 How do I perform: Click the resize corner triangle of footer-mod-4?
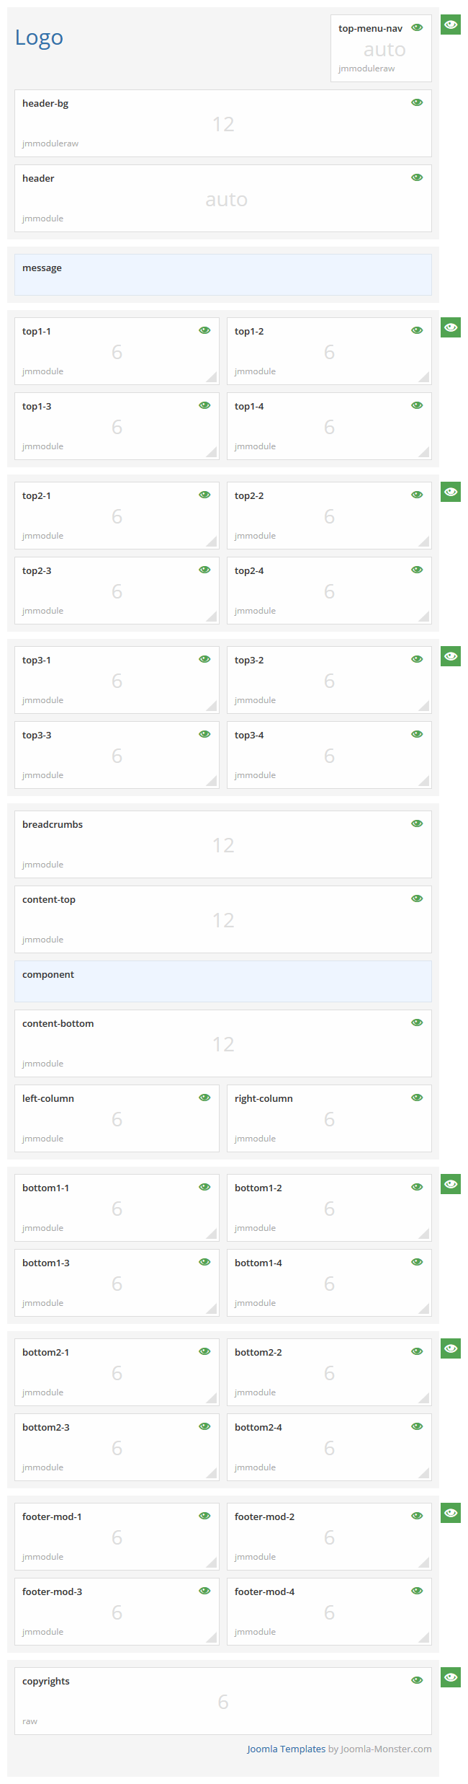click(425, 1638)
